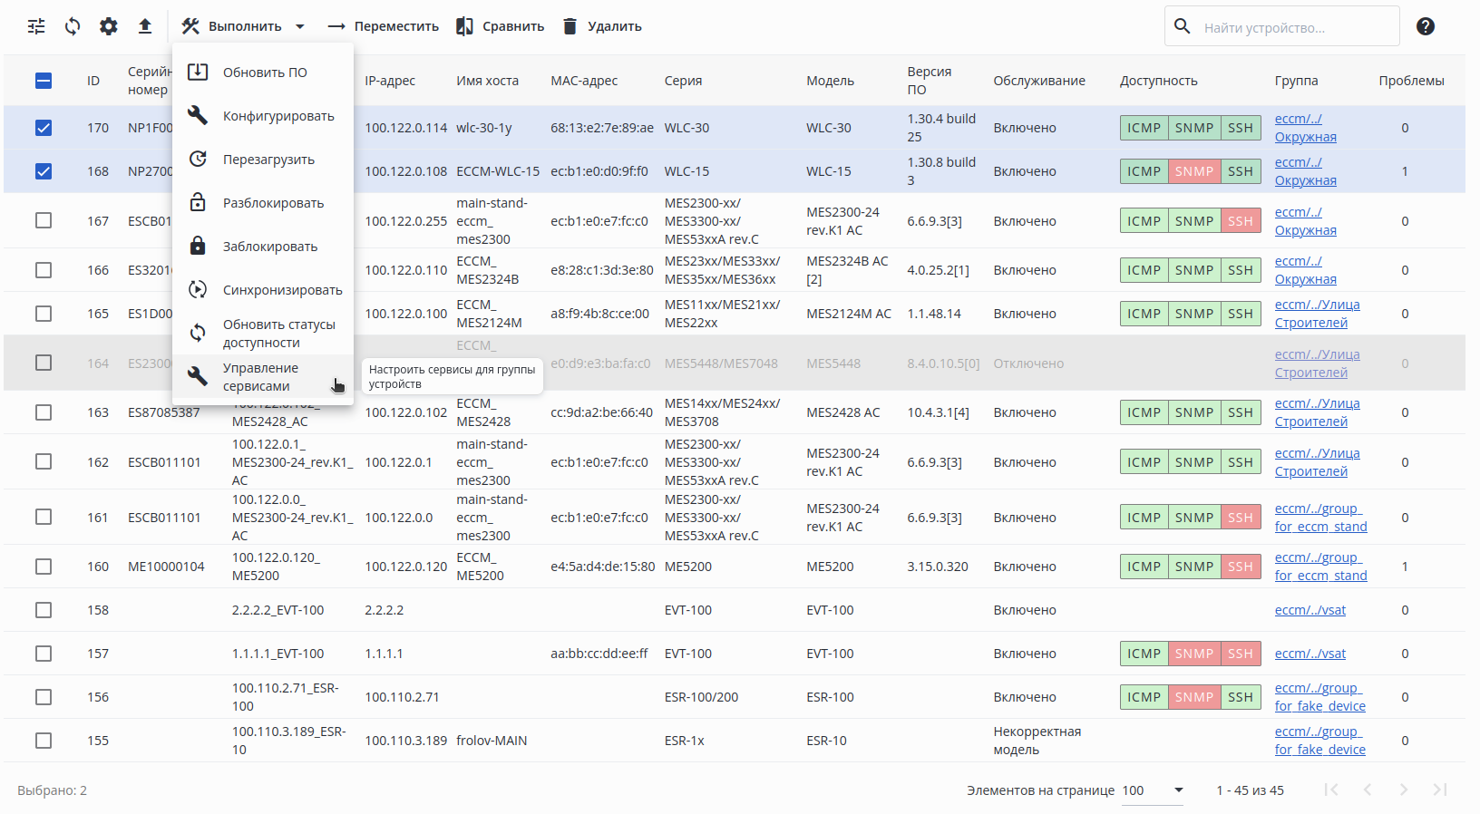Expand the Выполнить dropdown menu

click(x=243, y=26)
